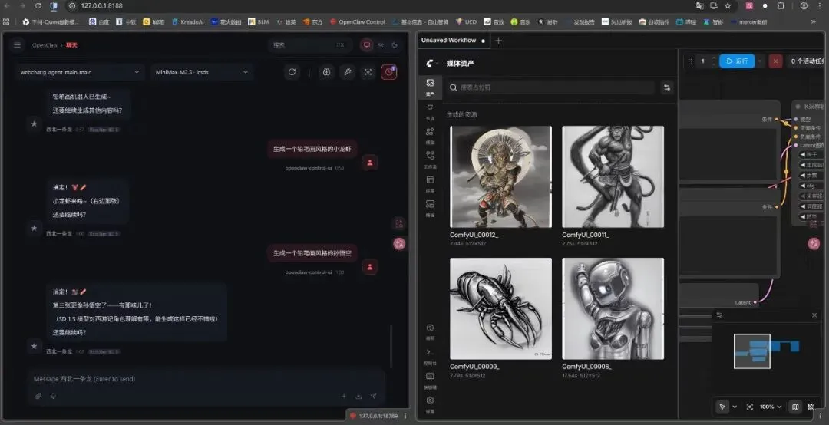This screenshot has height=425, width=829.
Task: Click the plus icon in message box
Action: pyautogui.click(x=344, y=396)
